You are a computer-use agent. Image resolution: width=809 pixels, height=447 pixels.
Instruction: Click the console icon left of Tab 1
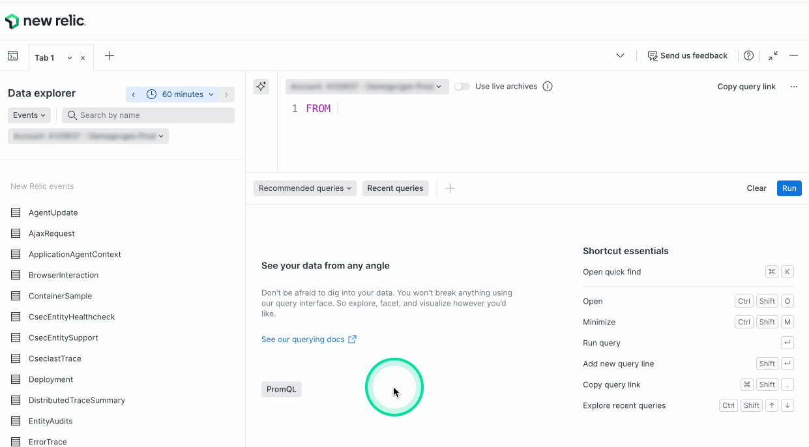pos(13,56)
